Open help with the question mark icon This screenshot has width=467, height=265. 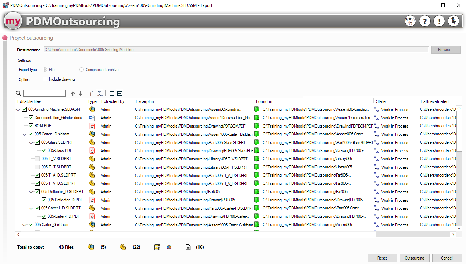[x=425, y=21]
